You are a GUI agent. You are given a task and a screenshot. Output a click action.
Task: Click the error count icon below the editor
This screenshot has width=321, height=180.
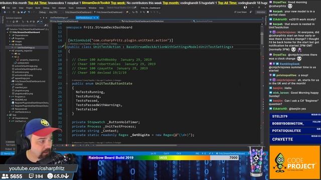pos(66,145)
